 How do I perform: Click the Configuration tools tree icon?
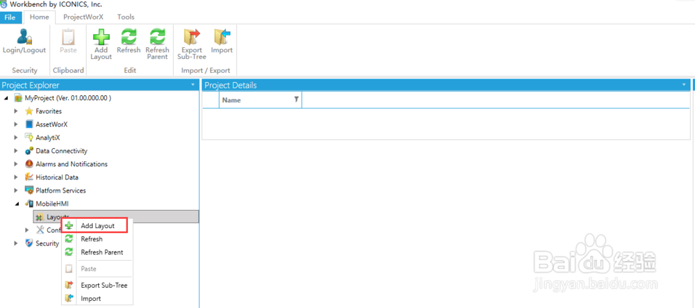click(40, 230)
